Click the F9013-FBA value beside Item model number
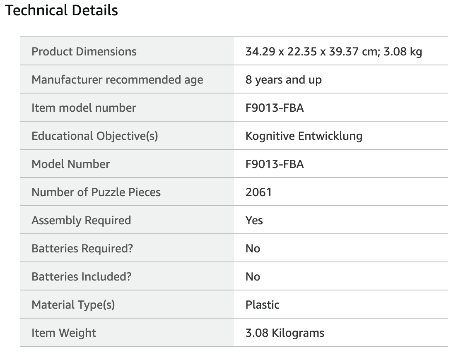Screen dimensions: 463x355 point(274,108)
